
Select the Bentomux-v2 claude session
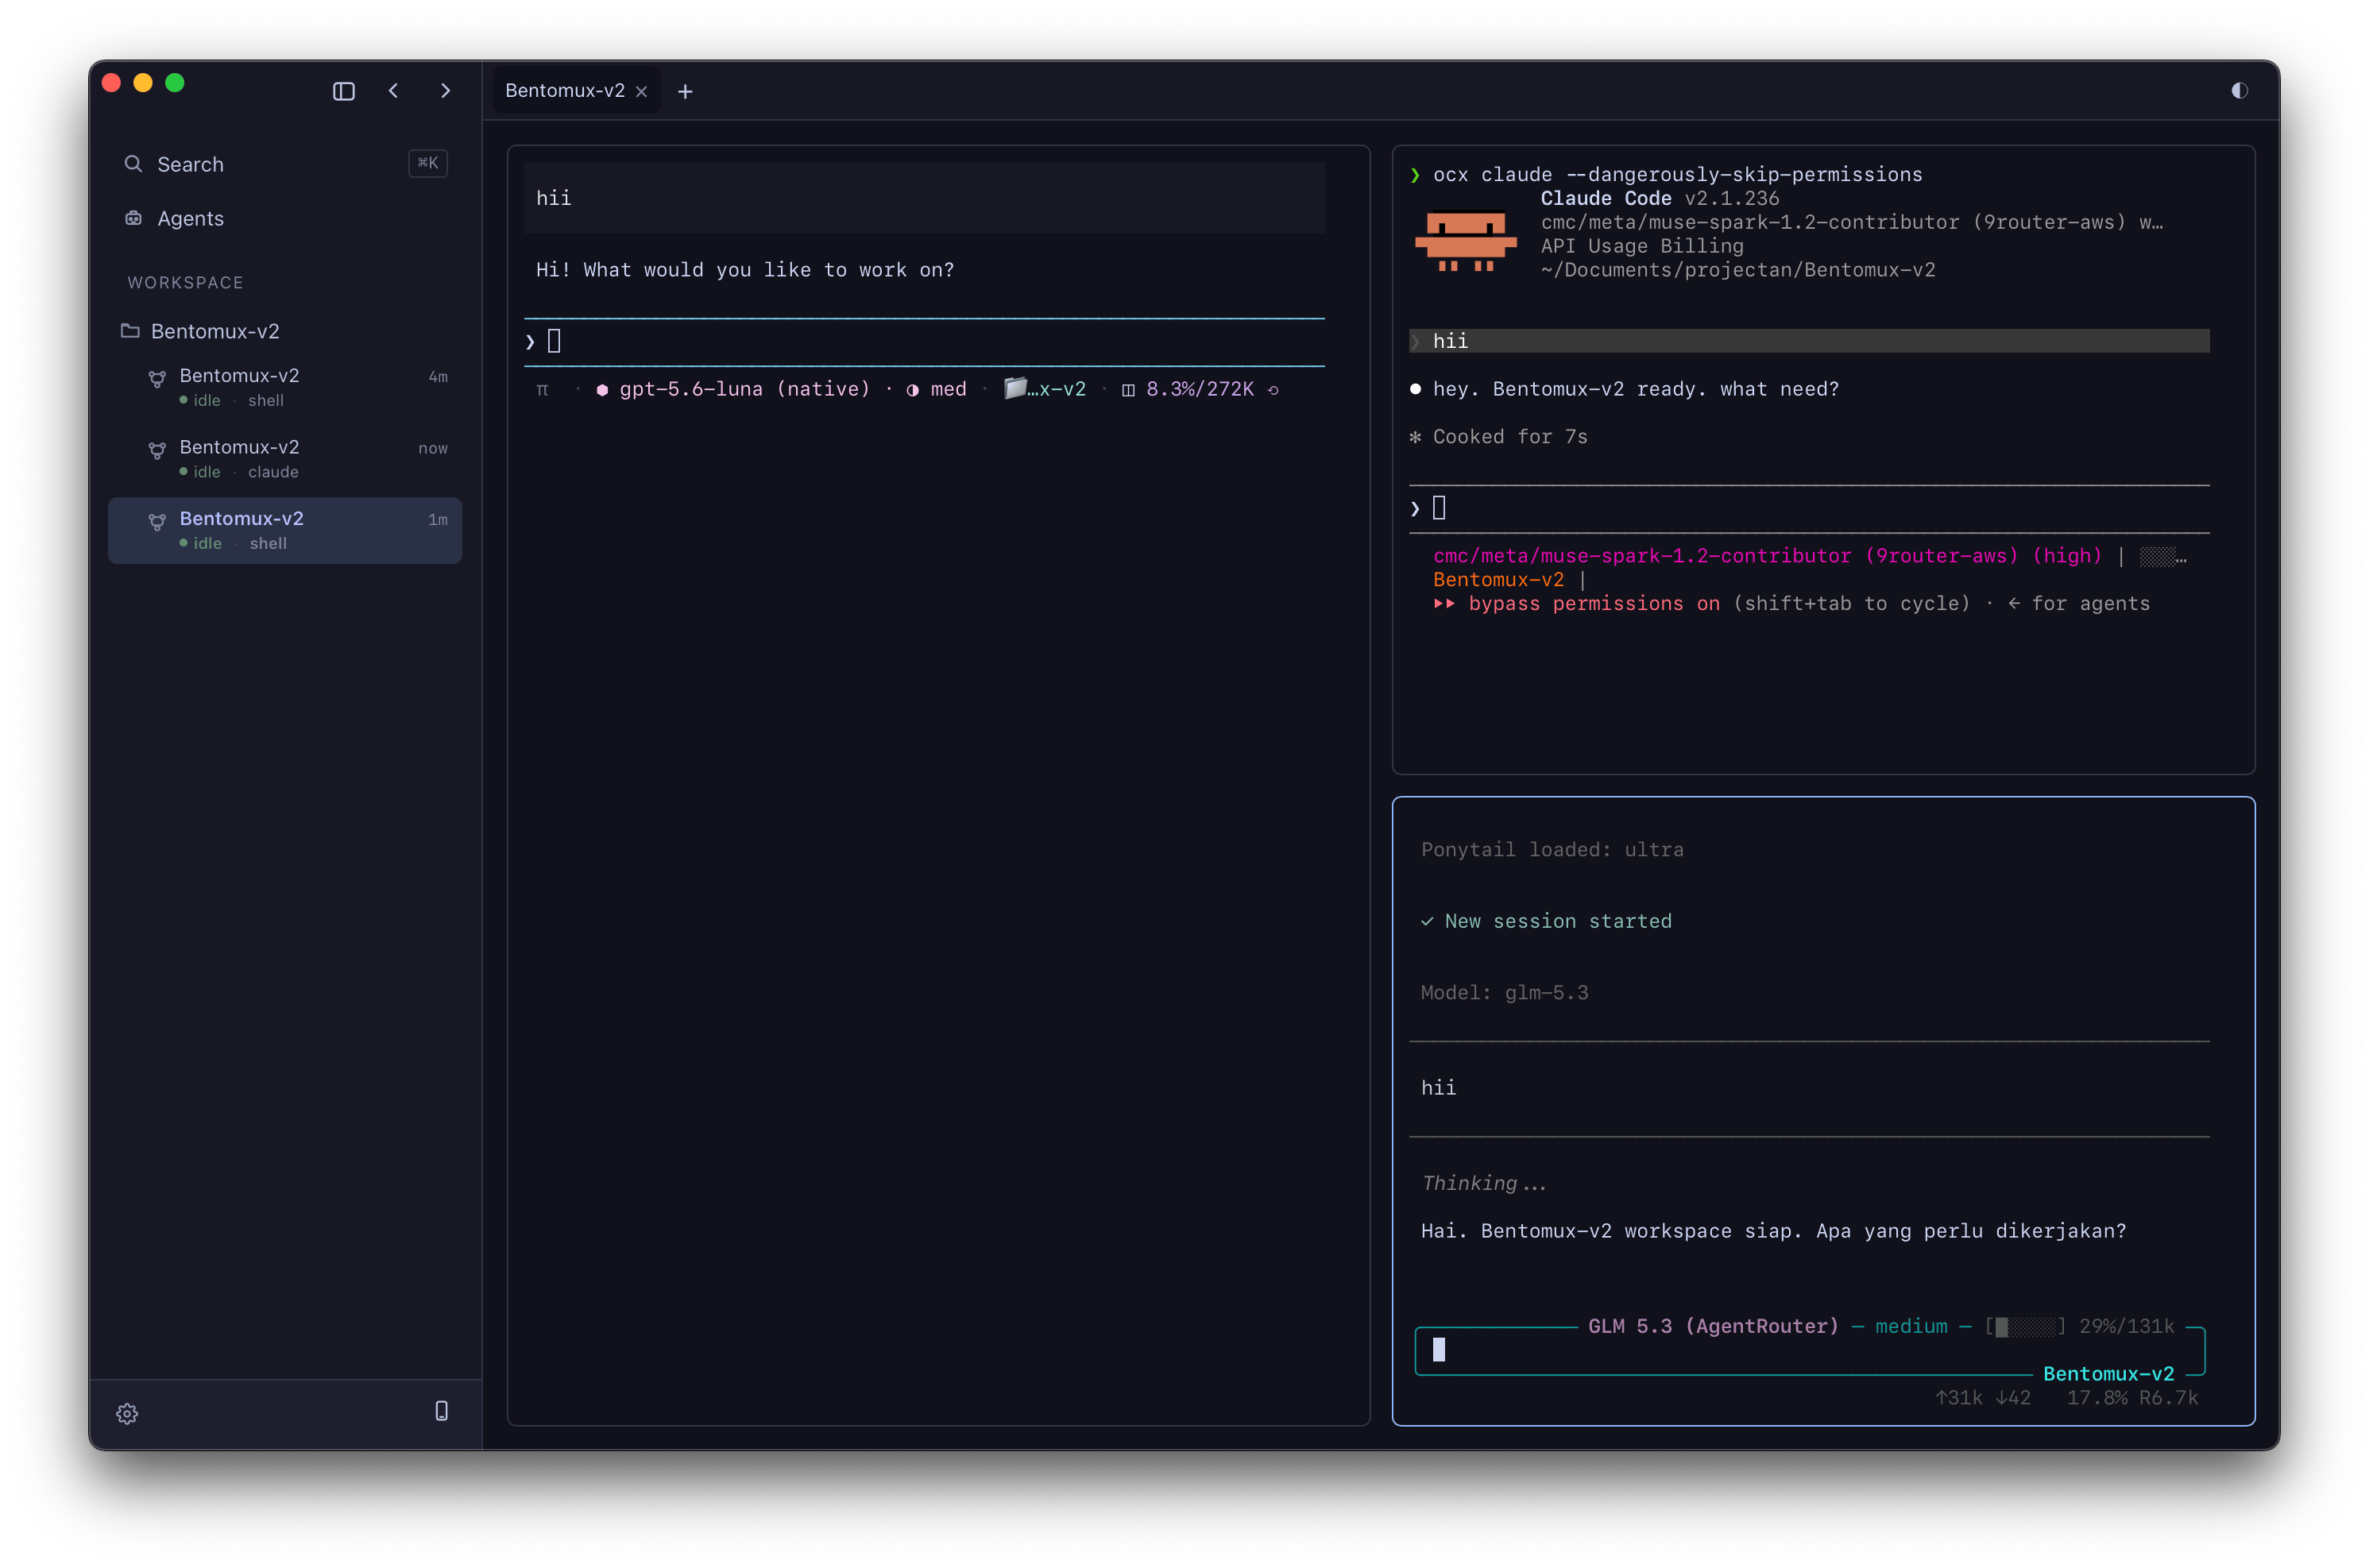[285, 459]
